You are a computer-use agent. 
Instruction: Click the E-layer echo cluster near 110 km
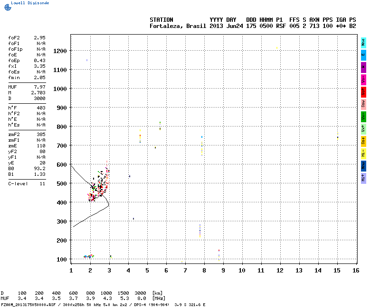89,256
